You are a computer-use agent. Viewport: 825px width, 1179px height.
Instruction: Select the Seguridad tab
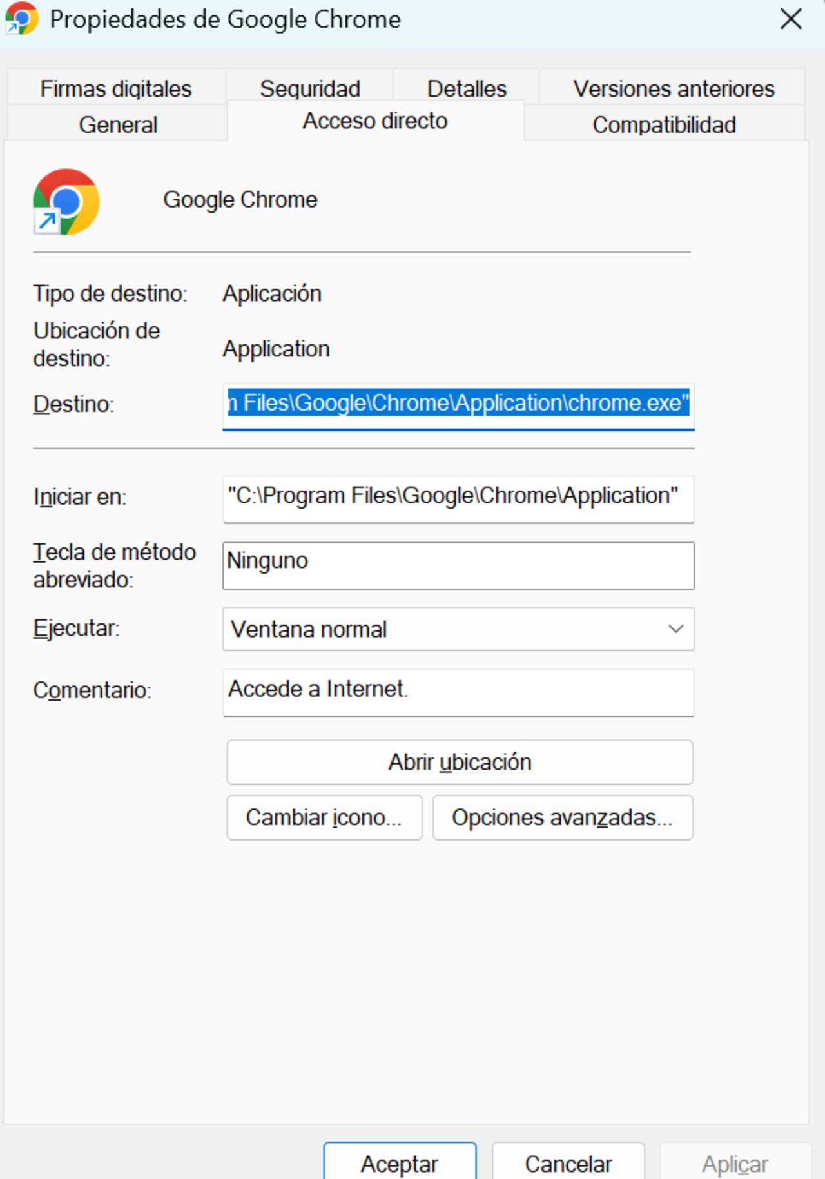tap(310, 88)
